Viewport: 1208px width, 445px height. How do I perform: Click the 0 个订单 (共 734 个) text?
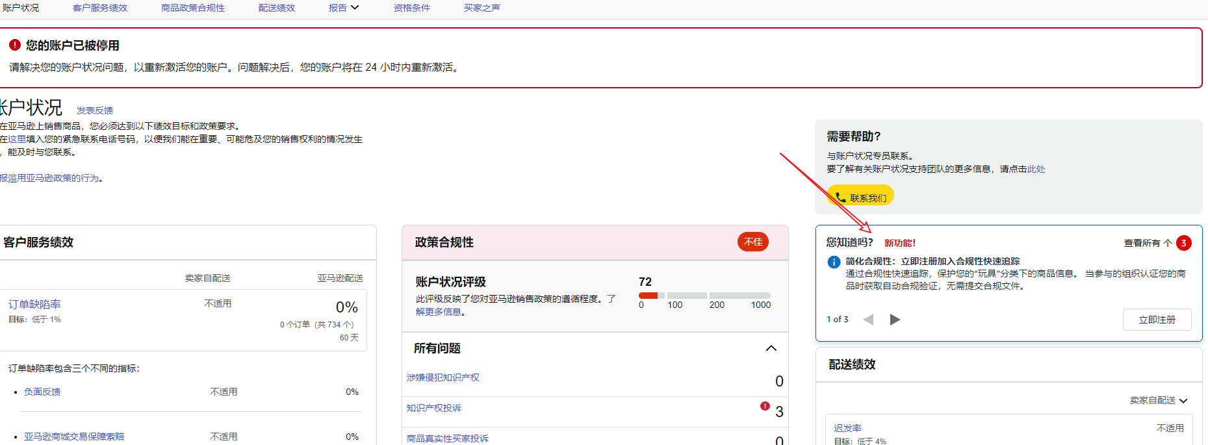[317, 324]
